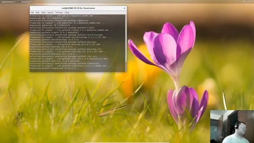Click the last line 'Unpacking python3-simplejson'
Viewport: 254px width, 143px height.
55,68
